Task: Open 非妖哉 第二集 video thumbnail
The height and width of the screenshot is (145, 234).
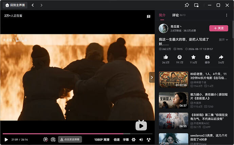Action: pos(174,121)
